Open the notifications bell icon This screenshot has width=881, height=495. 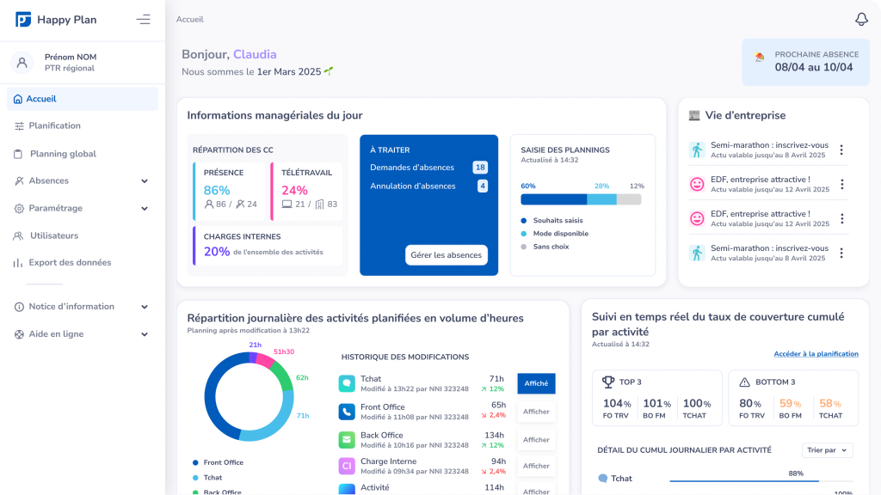[861, 20]
